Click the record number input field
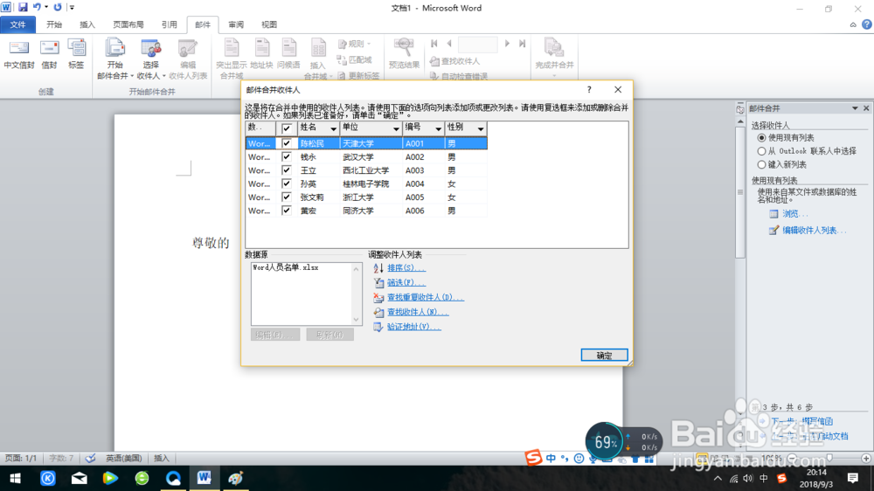874x491 pixels. 478,44
